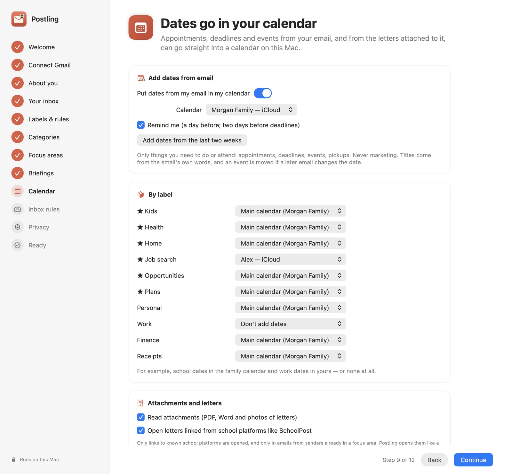The width and height of the screenshot is (512, 474).
Task: Click the Privacy shield icon
Action: (18, 227)
